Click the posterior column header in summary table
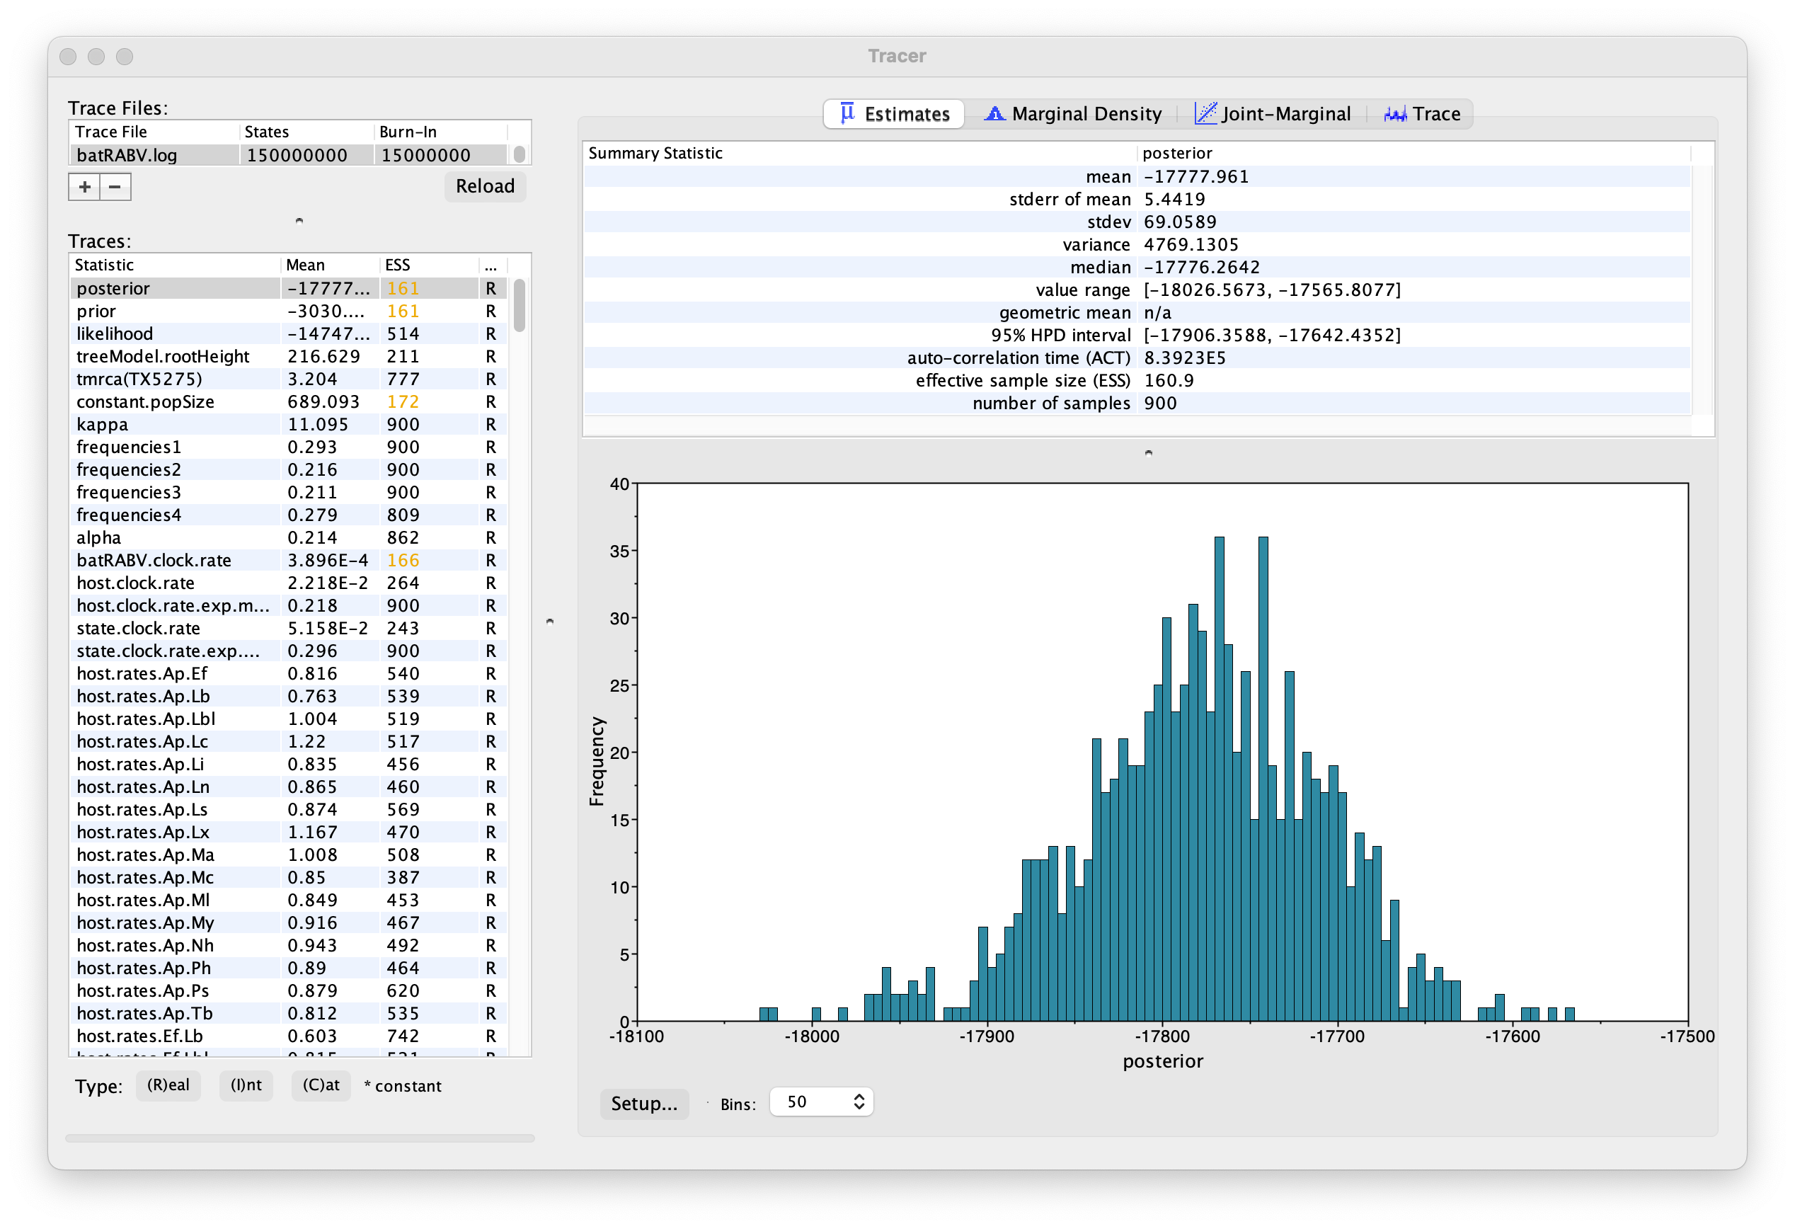This screenshot has width=1795, height=1229. tap(1413, 153)
